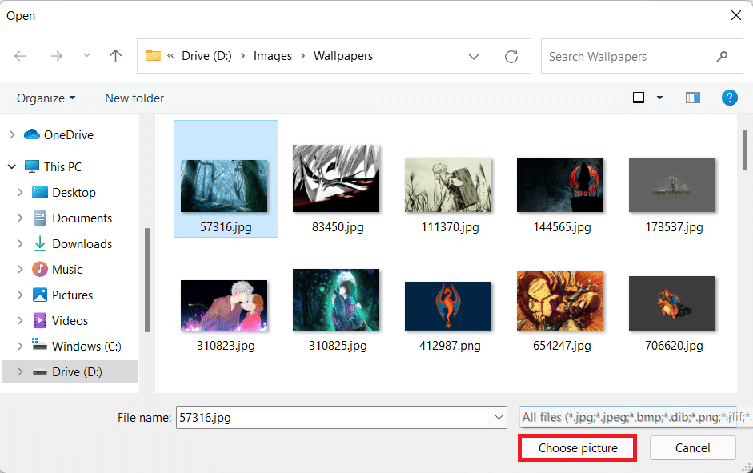Screen dimensions: 753x473
Task: Select the 654247.jpg thumbnail
Action: click(x=560, y=301)
